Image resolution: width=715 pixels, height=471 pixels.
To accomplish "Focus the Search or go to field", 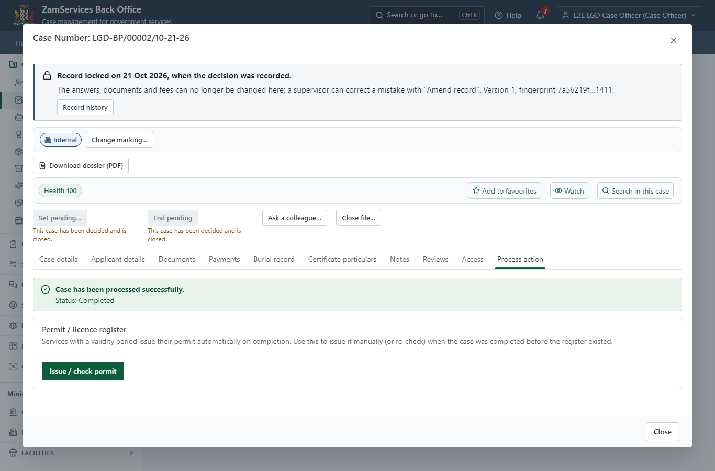I will coord(427,15).
